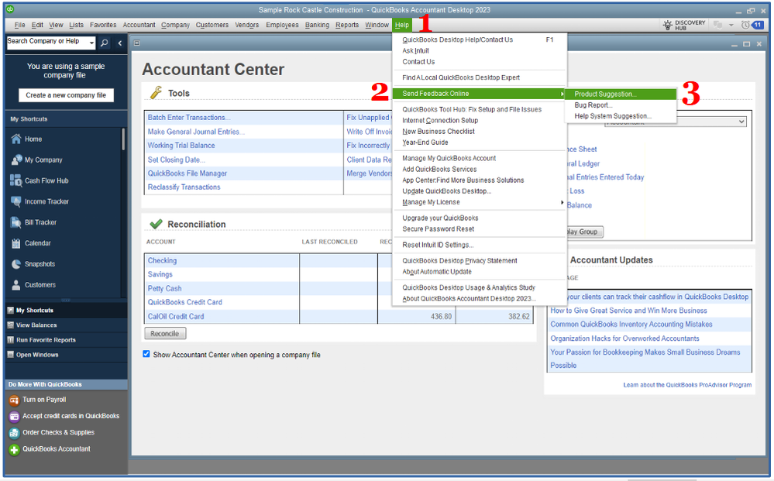Open the Cash Flow Hub icon

[15, 180]
